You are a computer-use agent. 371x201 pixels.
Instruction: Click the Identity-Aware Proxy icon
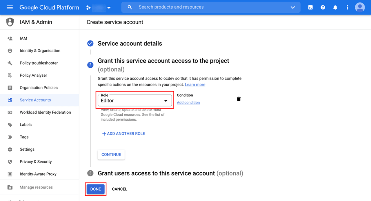(x=10, y=174)
